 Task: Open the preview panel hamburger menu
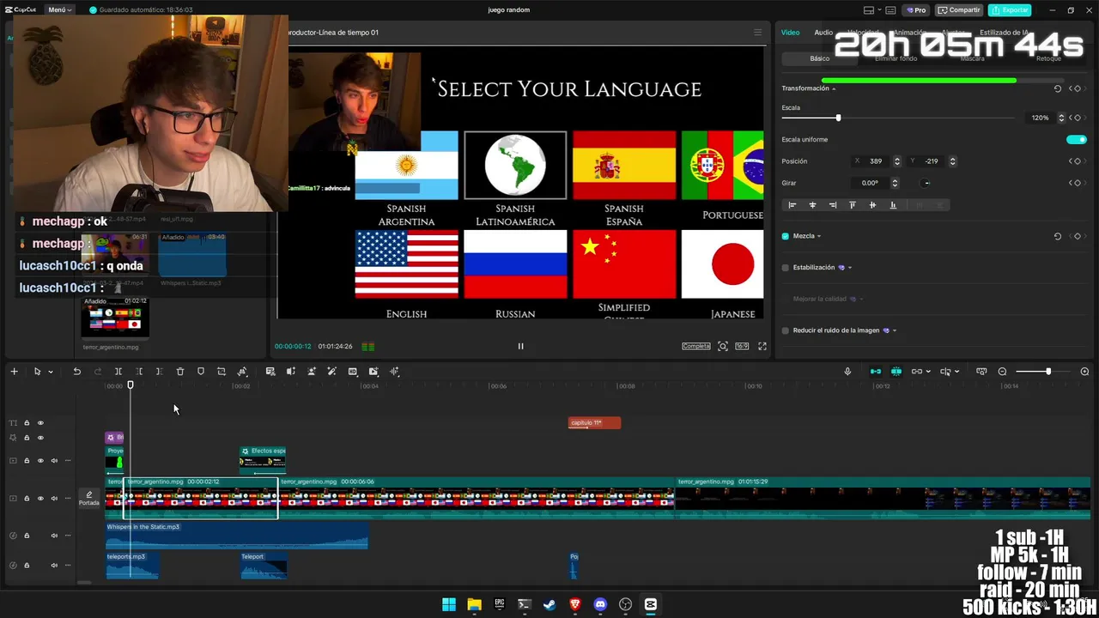(x=757, y=33)
